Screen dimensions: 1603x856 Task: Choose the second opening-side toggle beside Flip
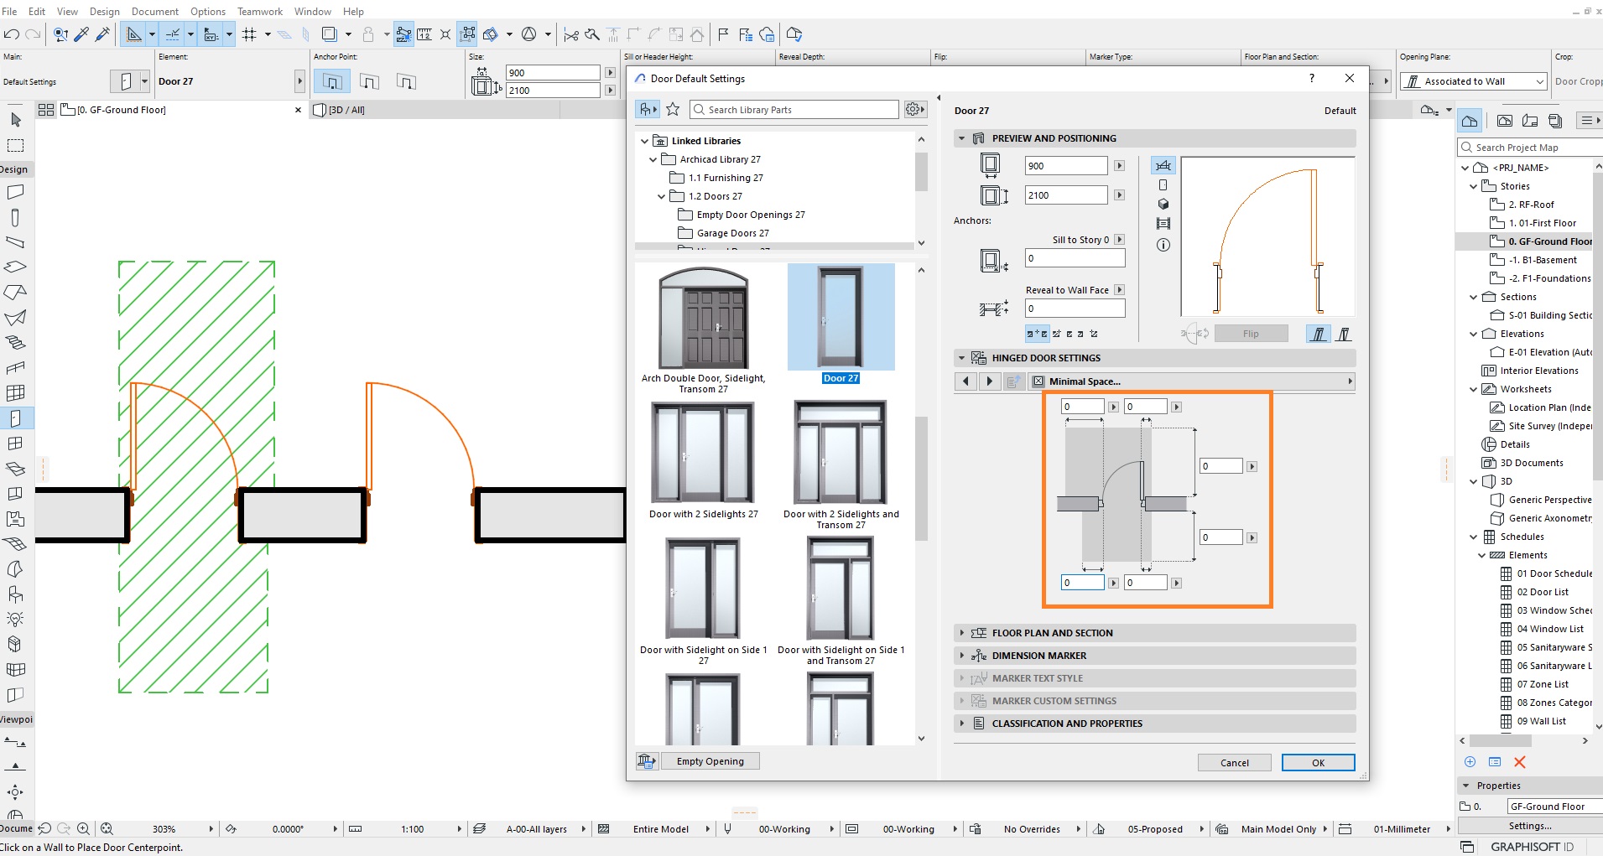[1343, 334]
